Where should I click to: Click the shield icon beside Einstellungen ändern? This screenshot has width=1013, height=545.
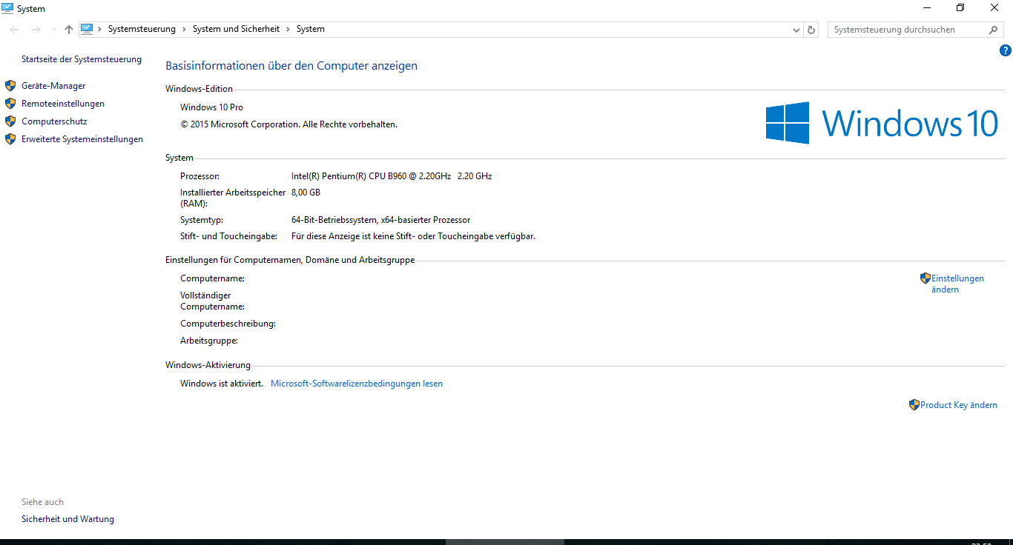pos(925,278)
